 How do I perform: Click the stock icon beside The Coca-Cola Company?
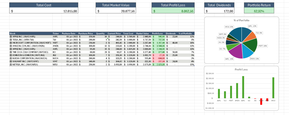coord(11,52)
